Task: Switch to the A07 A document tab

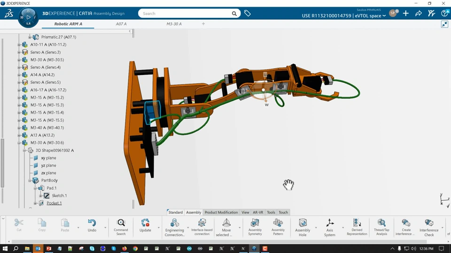Action: coord(121,24)
